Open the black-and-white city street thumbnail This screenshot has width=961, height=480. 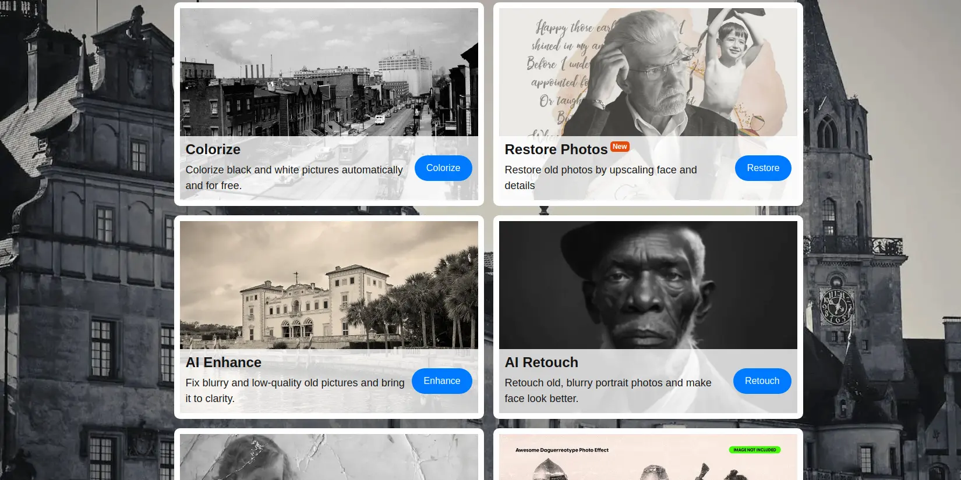pyautogui.click(x=329, y=72)
